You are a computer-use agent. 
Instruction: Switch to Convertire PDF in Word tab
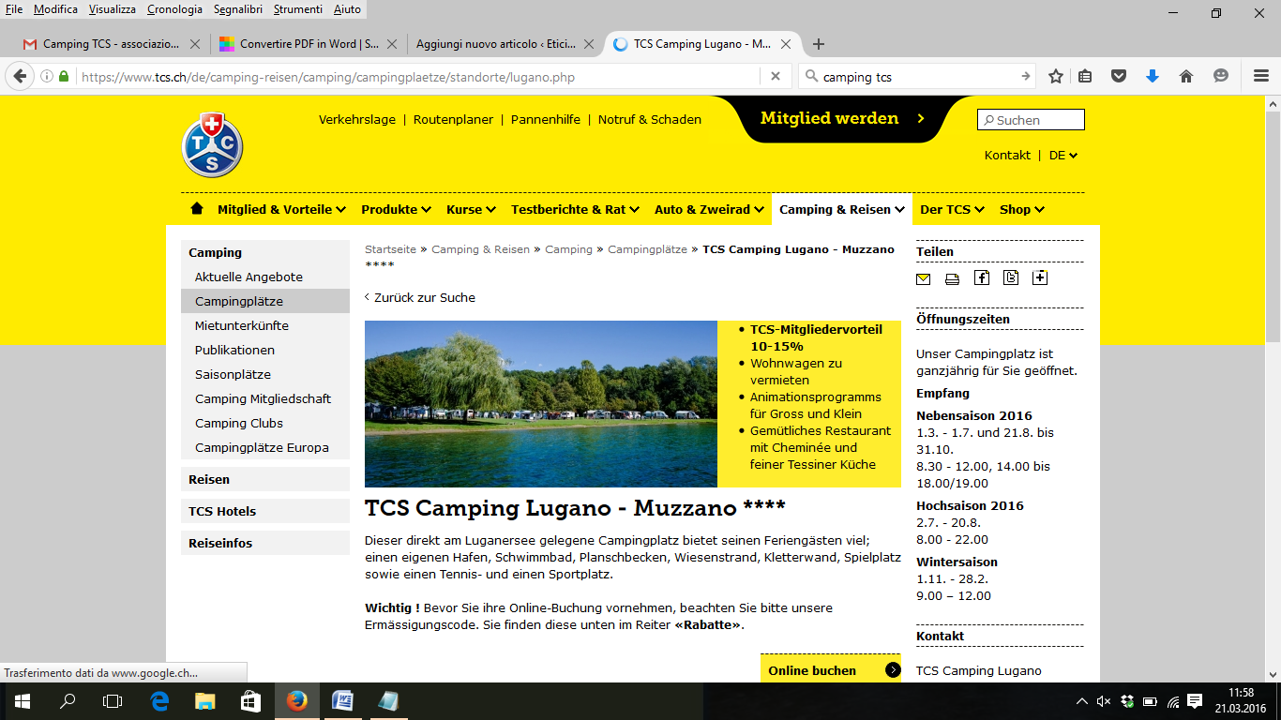click(306, 44)
